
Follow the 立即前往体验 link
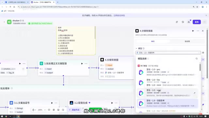(x=119, y=15)
